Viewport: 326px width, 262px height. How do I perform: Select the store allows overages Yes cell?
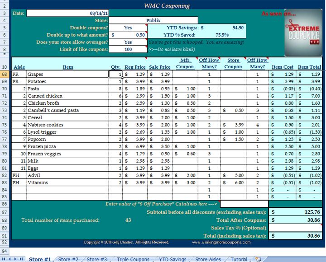[128, 42]
